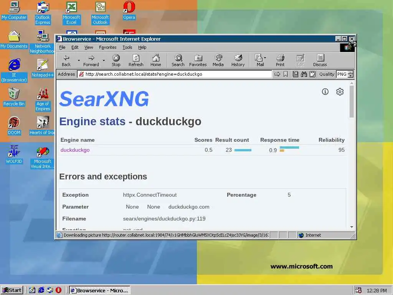Click the Back toolbar button
This screenshot has width=393, height=295.
pyautogui.click(x=66, y=61)
